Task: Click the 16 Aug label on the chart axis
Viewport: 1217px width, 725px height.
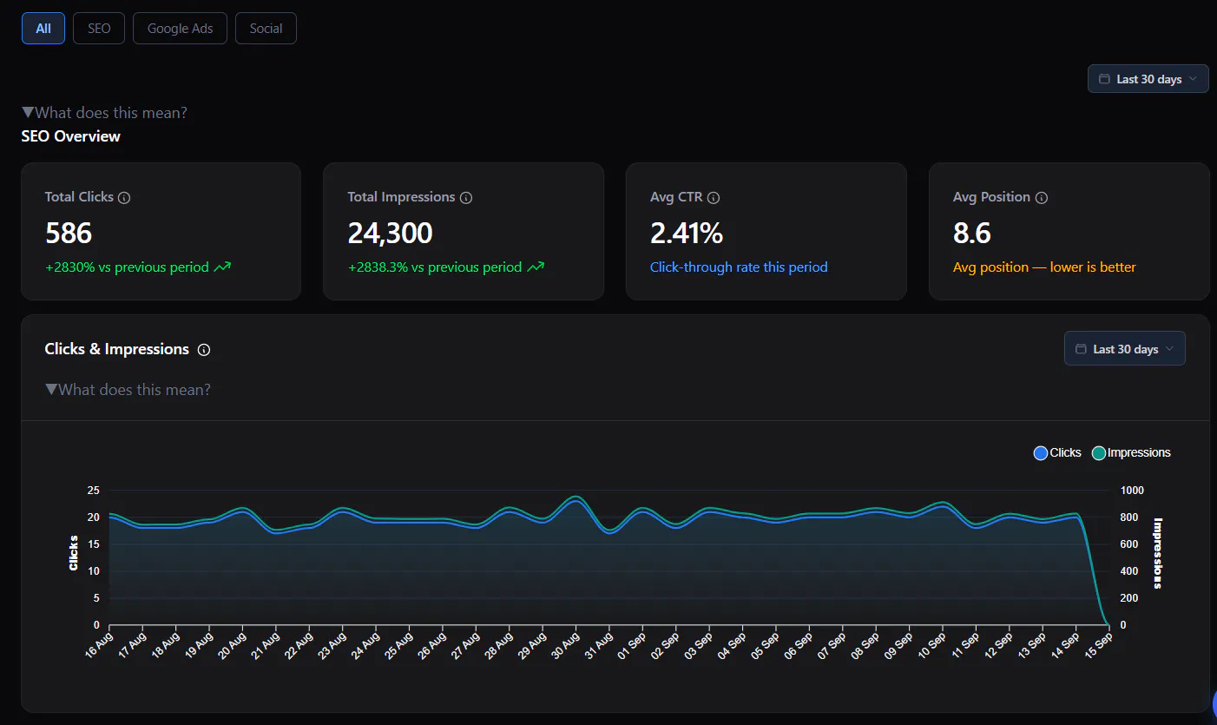Action: point(100,647)
